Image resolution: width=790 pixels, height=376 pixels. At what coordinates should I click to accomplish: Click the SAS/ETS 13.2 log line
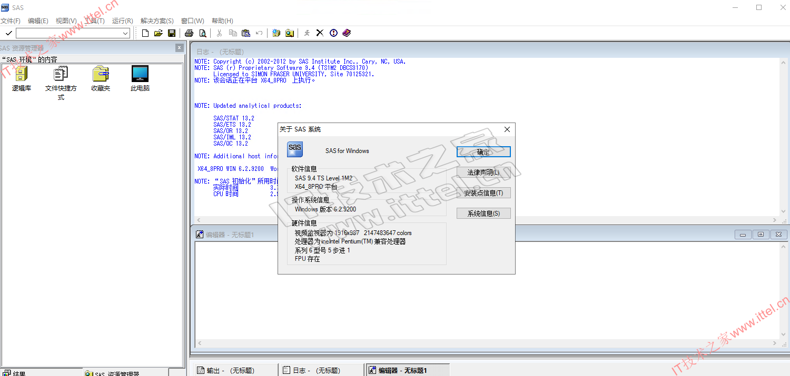point(232,125)
